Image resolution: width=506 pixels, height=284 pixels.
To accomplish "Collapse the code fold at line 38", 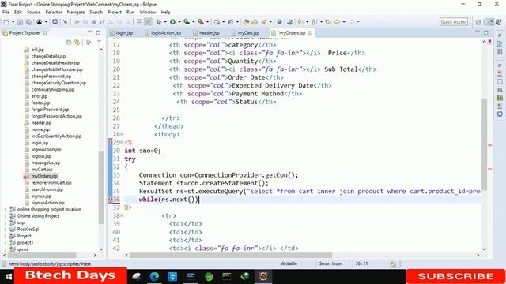I will coord(122,215).
